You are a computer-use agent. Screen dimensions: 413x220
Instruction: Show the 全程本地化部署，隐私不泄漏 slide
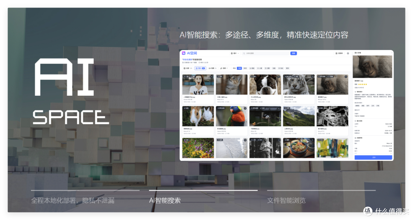click(73, 201)
